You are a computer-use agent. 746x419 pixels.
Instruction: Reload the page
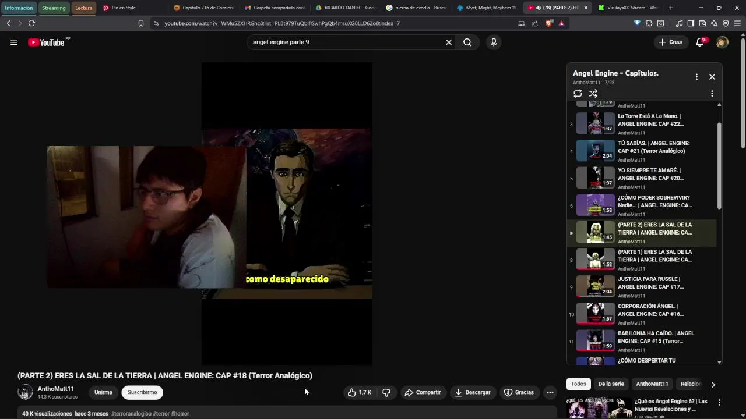[x=31, y=23]
